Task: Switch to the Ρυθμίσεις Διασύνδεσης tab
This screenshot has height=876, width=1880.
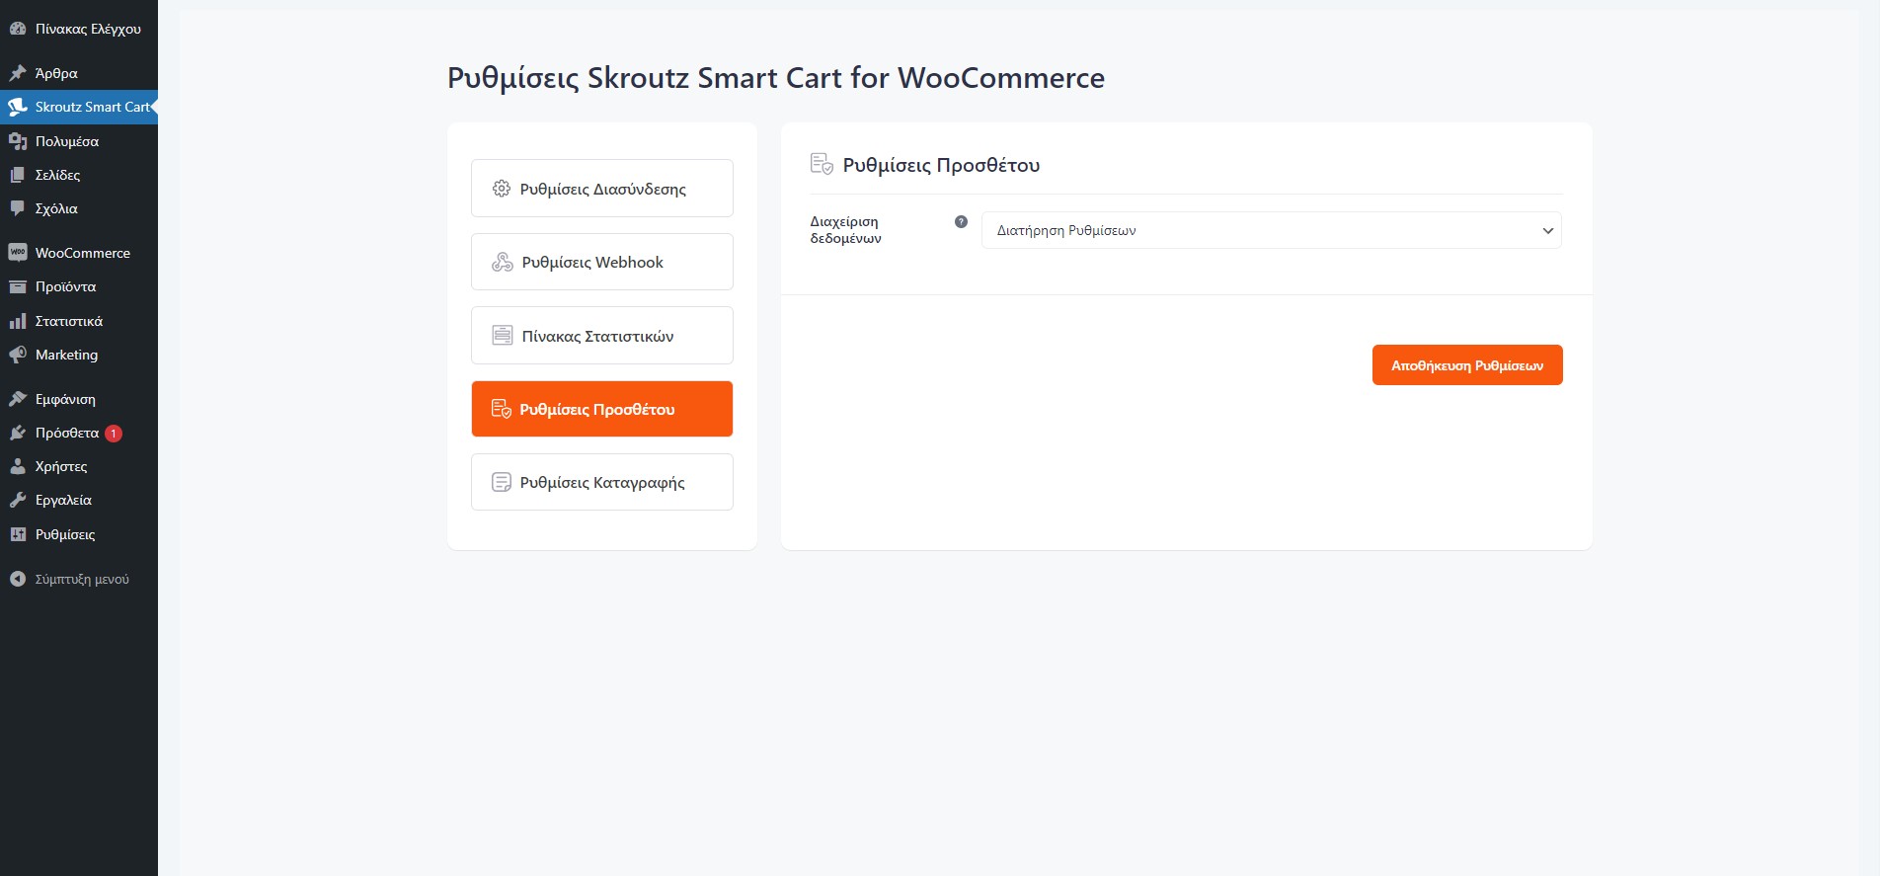Action: click(x=601, y=189)
